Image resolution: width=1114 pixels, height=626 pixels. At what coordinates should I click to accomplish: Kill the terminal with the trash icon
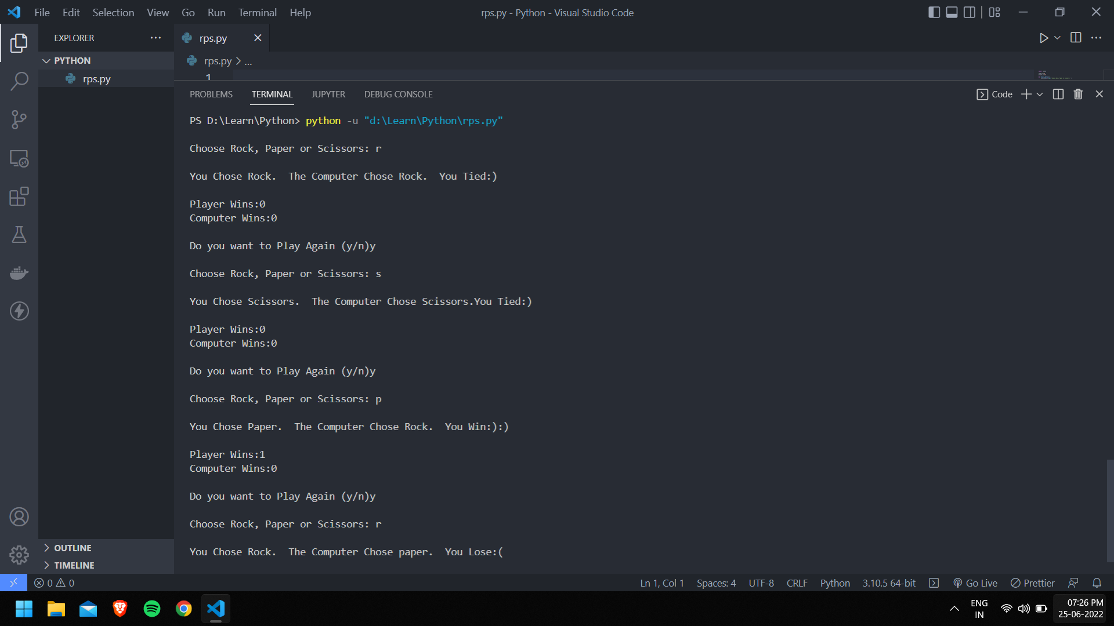point(1078,93)
